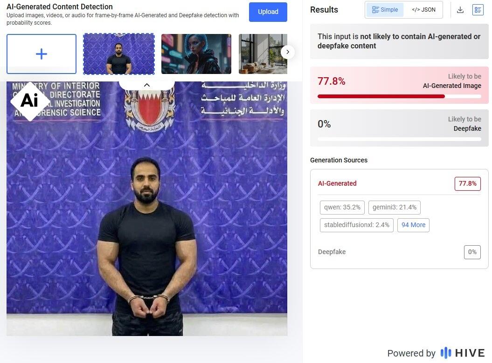The width and height of the screenshot is (492, 363).
Task: Switch results to JSON view
Action: pyautogui.click(x=423, y=10)
